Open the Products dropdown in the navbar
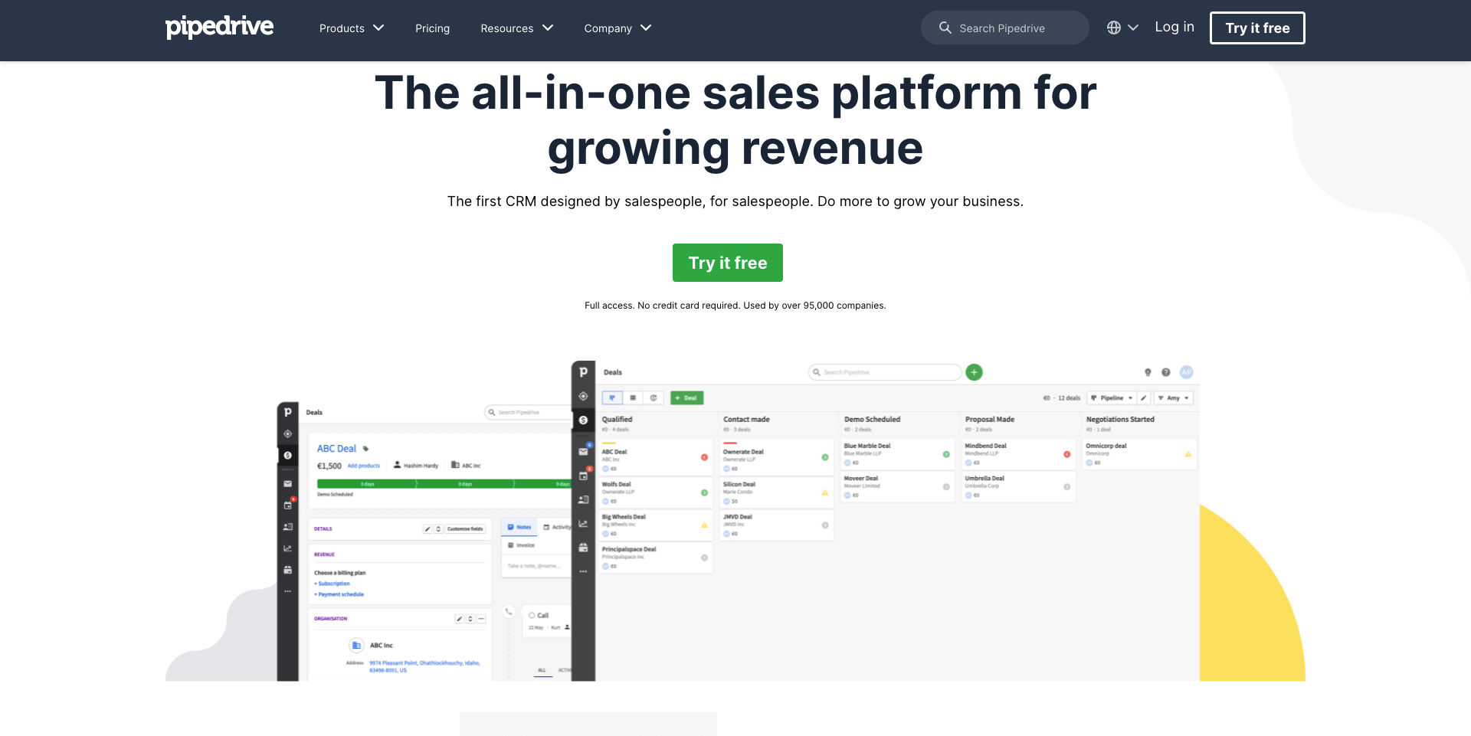The image size is (1471, 736). (x=350, y=28)
